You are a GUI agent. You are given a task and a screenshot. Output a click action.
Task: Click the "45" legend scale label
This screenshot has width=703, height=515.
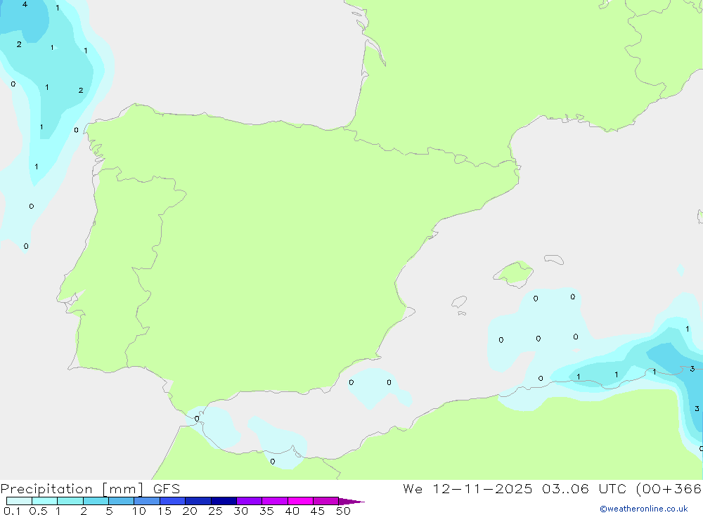point(318,511)
